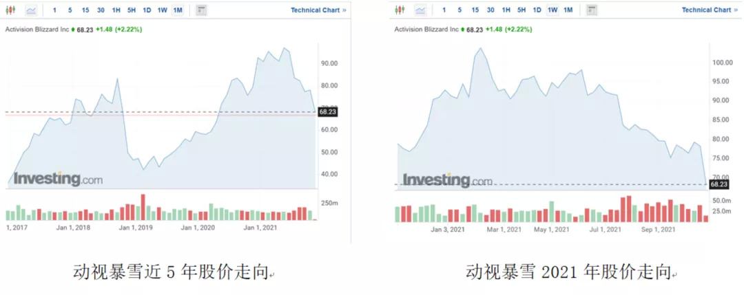Set left chart interval to 1M
The image size is (744, 295).
click(x=178, y=10)
